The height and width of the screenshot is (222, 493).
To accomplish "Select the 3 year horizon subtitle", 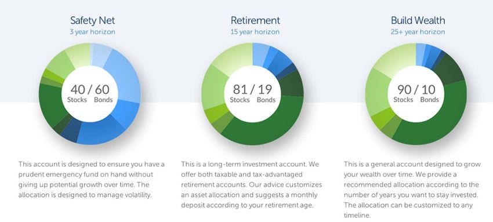I will [x=92, y=32].
